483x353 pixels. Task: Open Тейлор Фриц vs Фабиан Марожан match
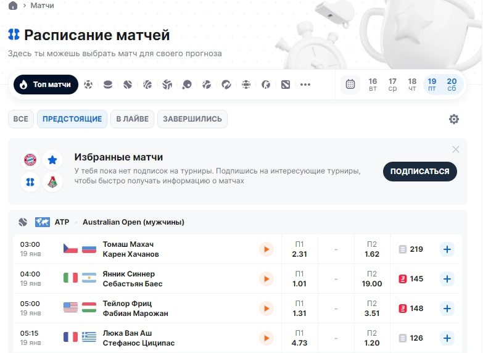(136, 309)
